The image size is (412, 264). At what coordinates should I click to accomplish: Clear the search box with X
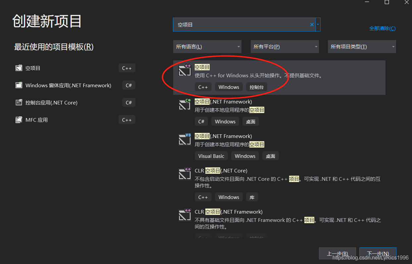(x=312, y=25)
